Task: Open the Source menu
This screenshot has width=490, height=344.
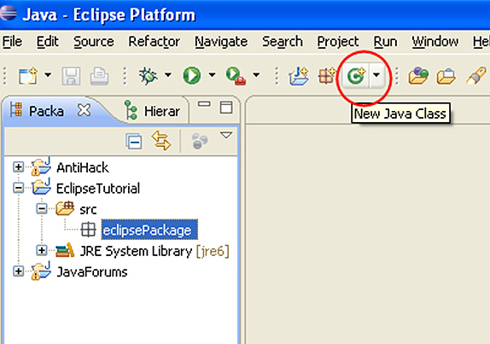Action: pos(94,42)
